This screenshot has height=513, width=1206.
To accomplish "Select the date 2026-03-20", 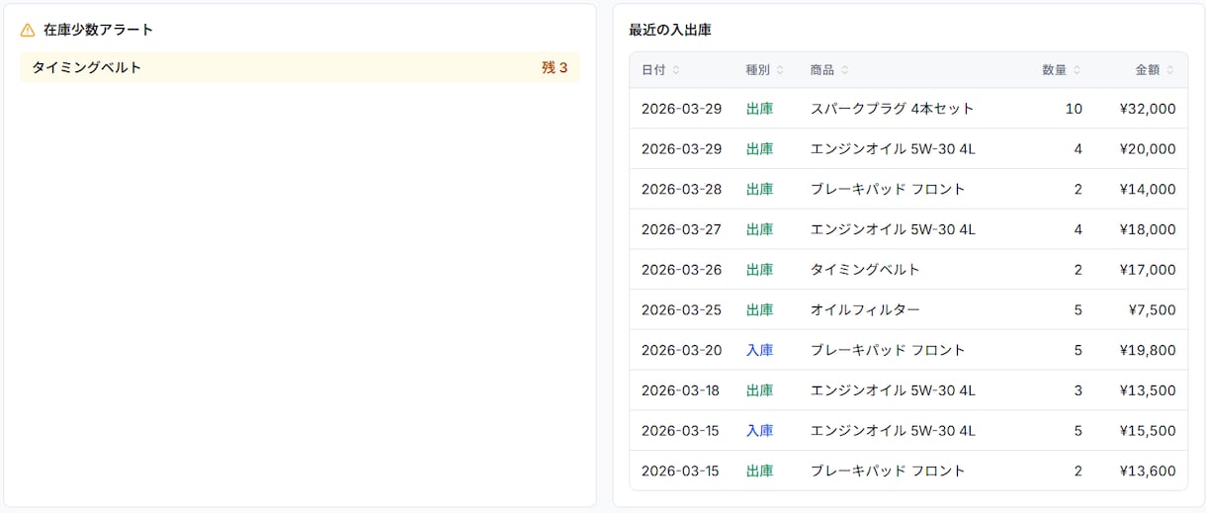I will click(682, 350).
